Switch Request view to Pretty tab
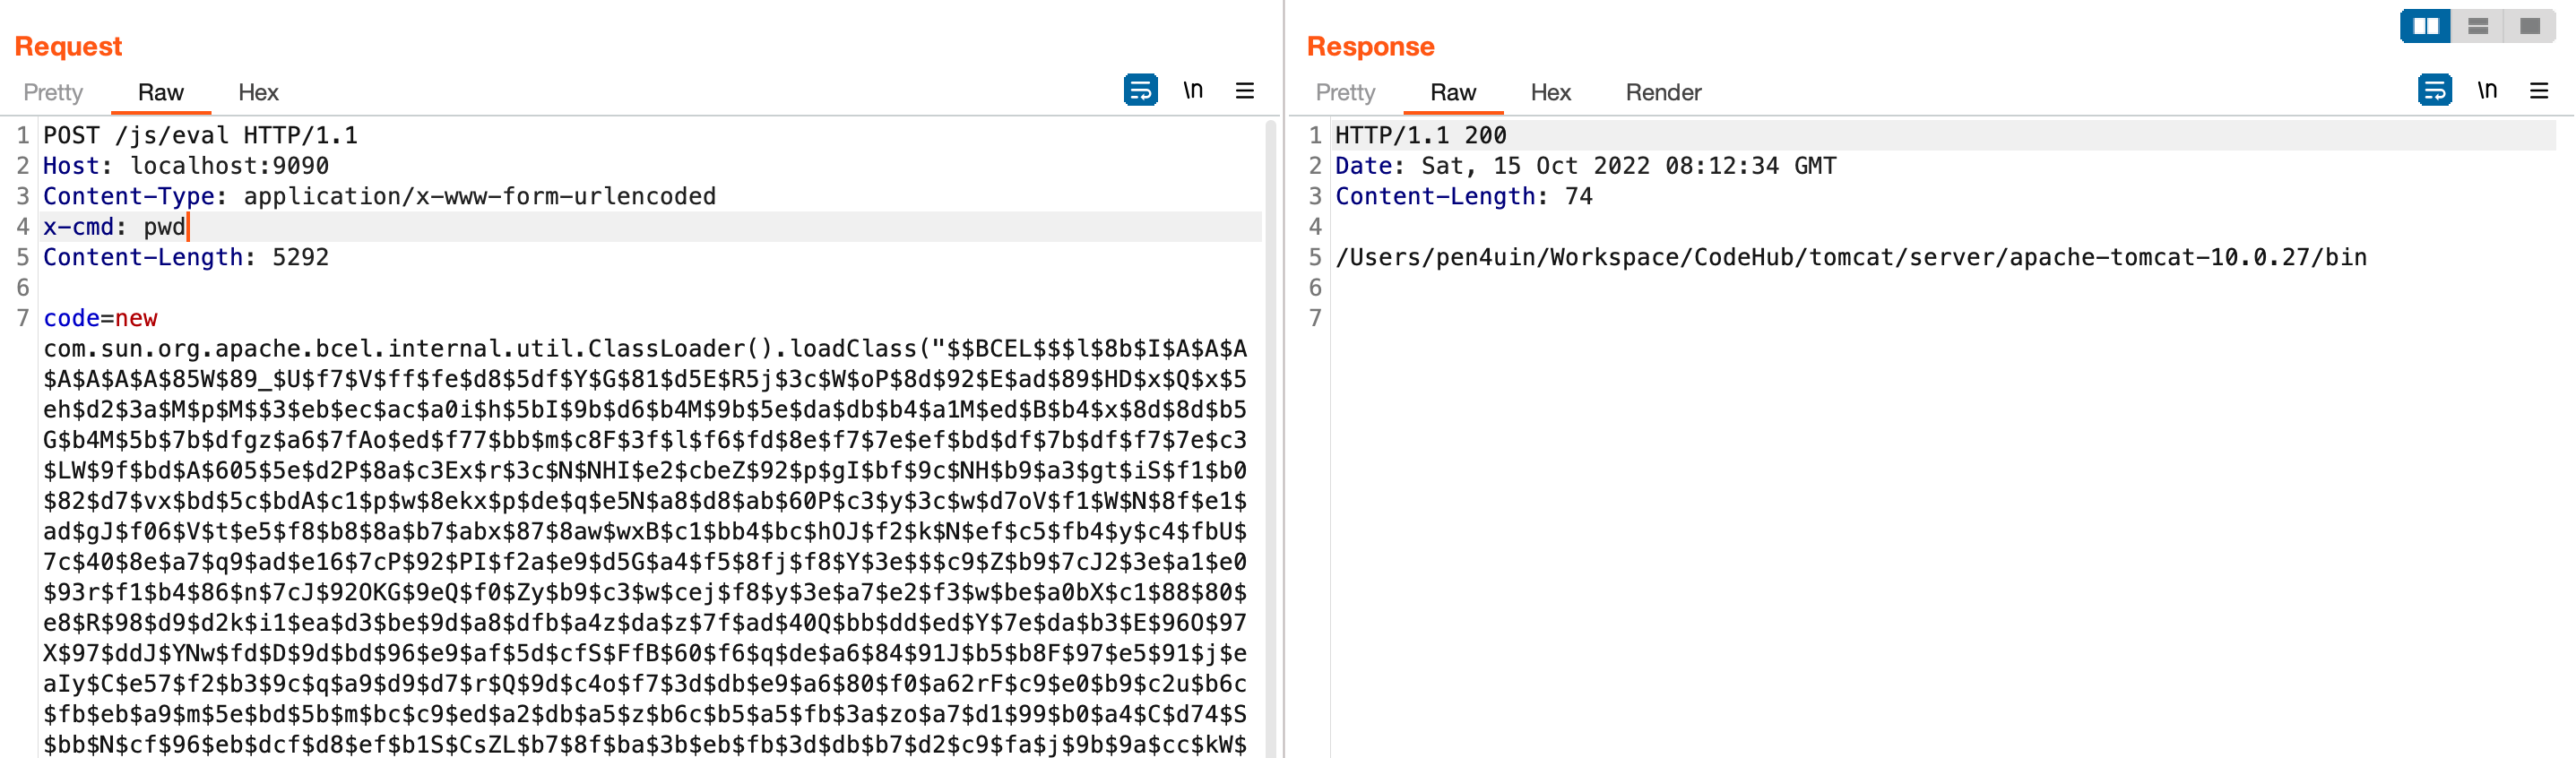 pos(53,93)
